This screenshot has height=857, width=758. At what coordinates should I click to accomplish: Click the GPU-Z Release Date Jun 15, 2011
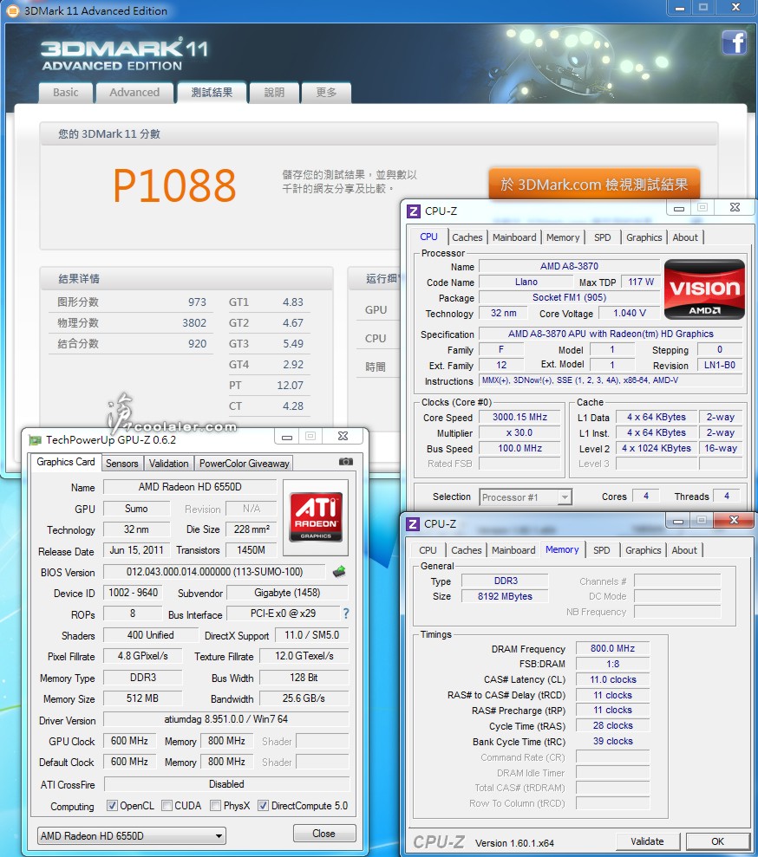[x=136, y=550]
